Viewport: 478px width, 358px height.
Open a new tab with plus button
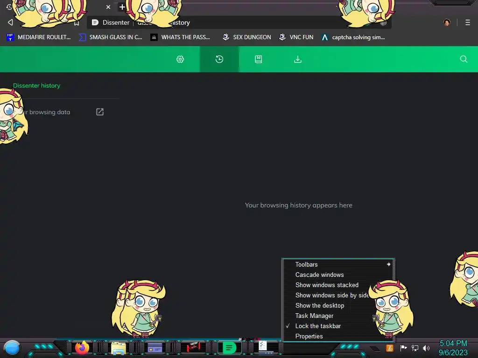122,7
